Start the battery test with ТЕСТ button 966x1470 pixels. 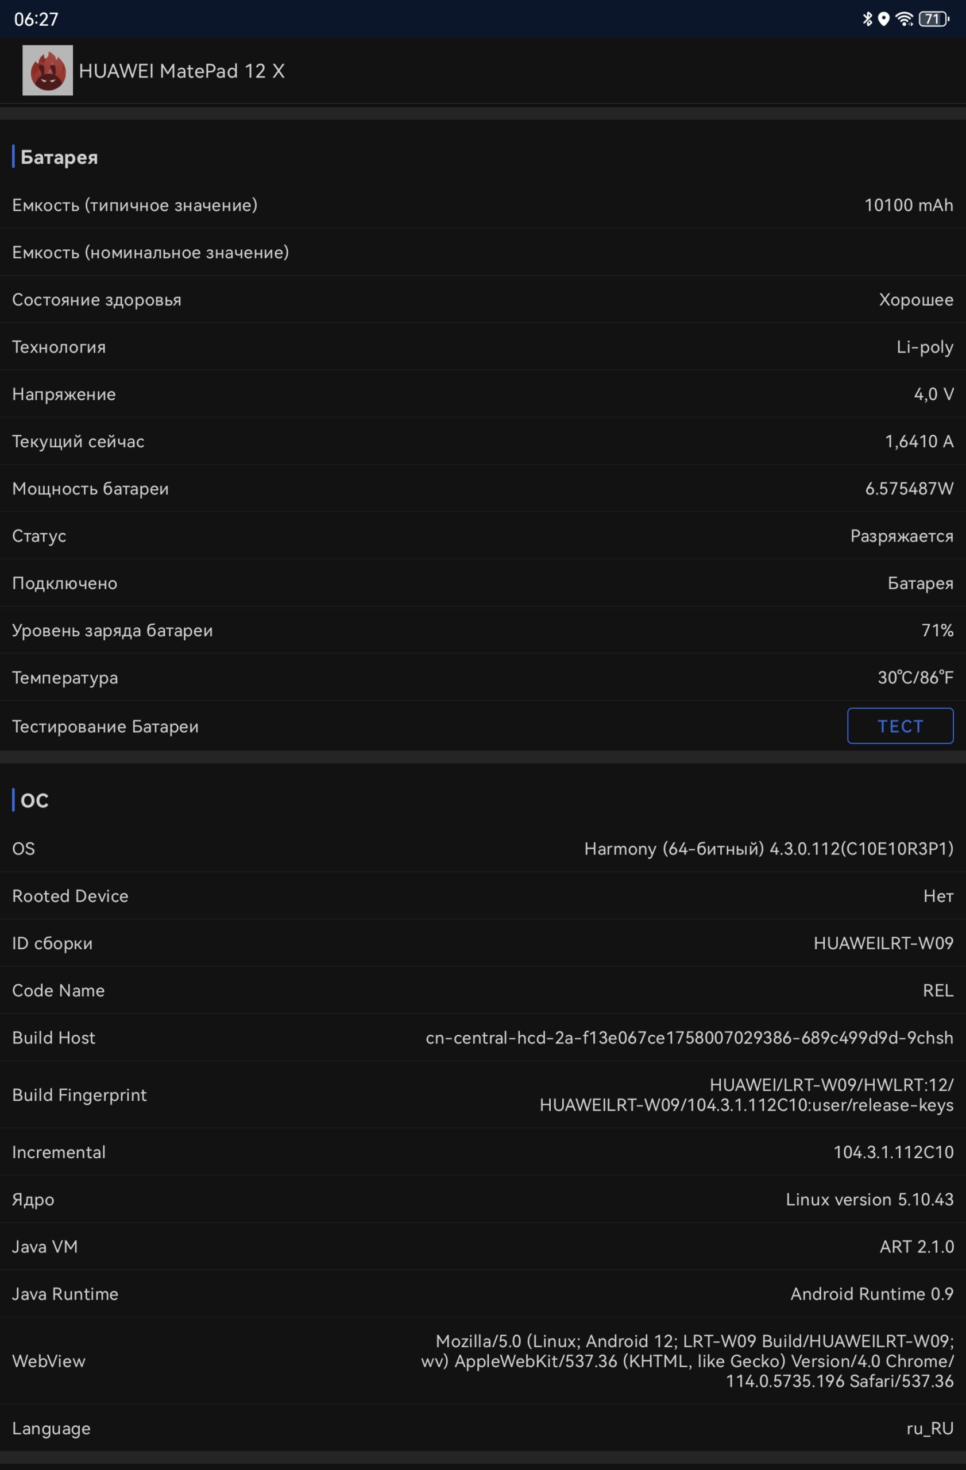tap(900, 726)
